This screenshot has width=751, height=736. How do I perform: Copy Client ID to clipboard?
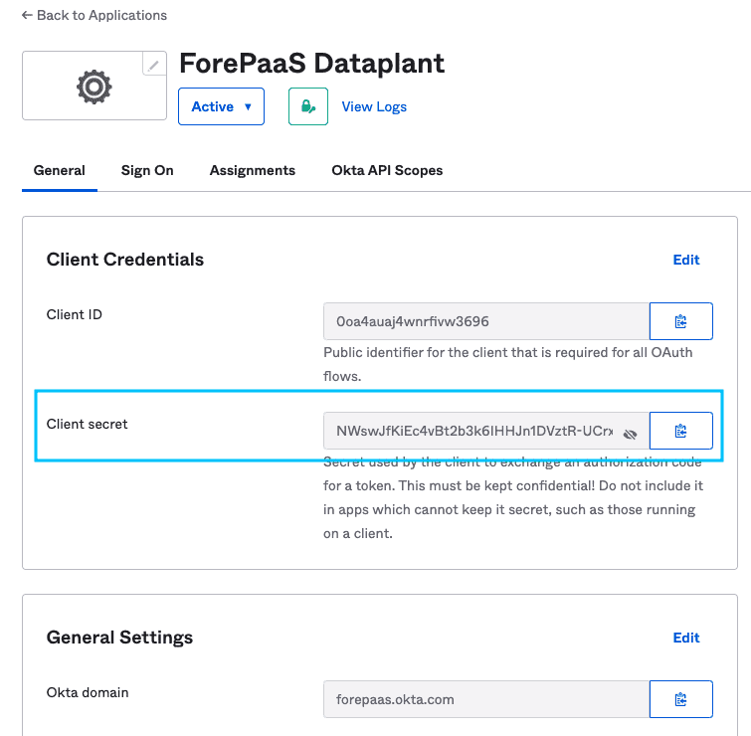point(681,321)
